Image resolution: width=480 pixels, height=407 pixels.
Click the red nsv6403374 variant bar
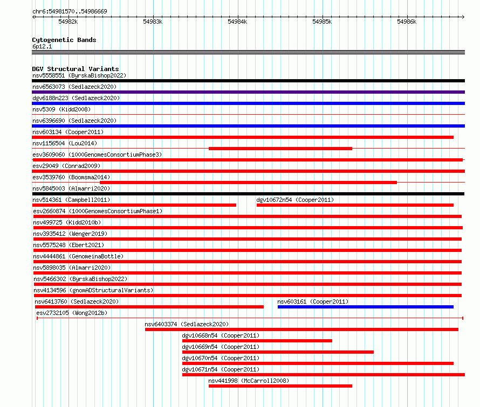click(x=301, y=329)
